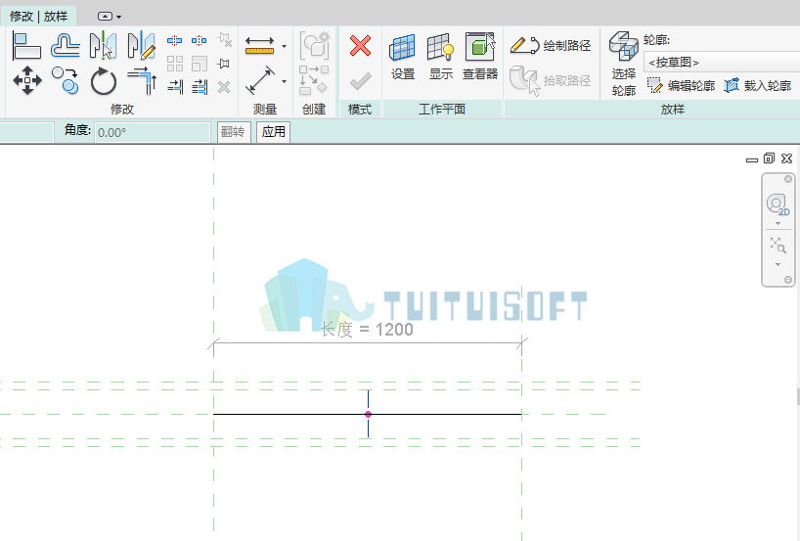Viewport: 800px width, 541px height.
Task: Click the 工作平面 panel title
Action: tap(442, 110)
